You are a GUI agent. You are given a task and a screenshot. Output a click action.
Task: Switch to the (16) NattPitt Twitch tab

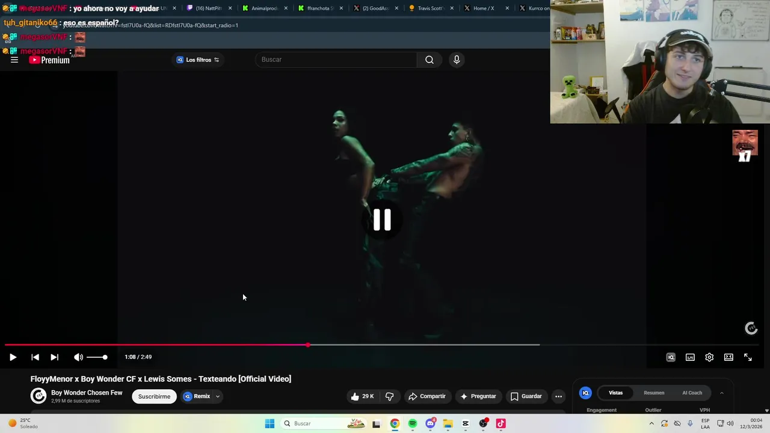pos(208,8)
